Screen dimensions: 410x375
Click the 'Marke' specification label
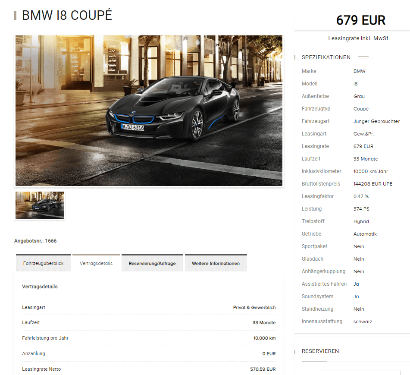click(x=309, y=71)
